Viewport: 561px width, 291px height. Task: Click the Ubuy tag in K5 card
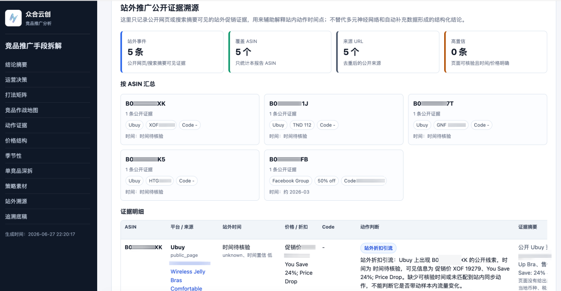click(x=135, y=181)
